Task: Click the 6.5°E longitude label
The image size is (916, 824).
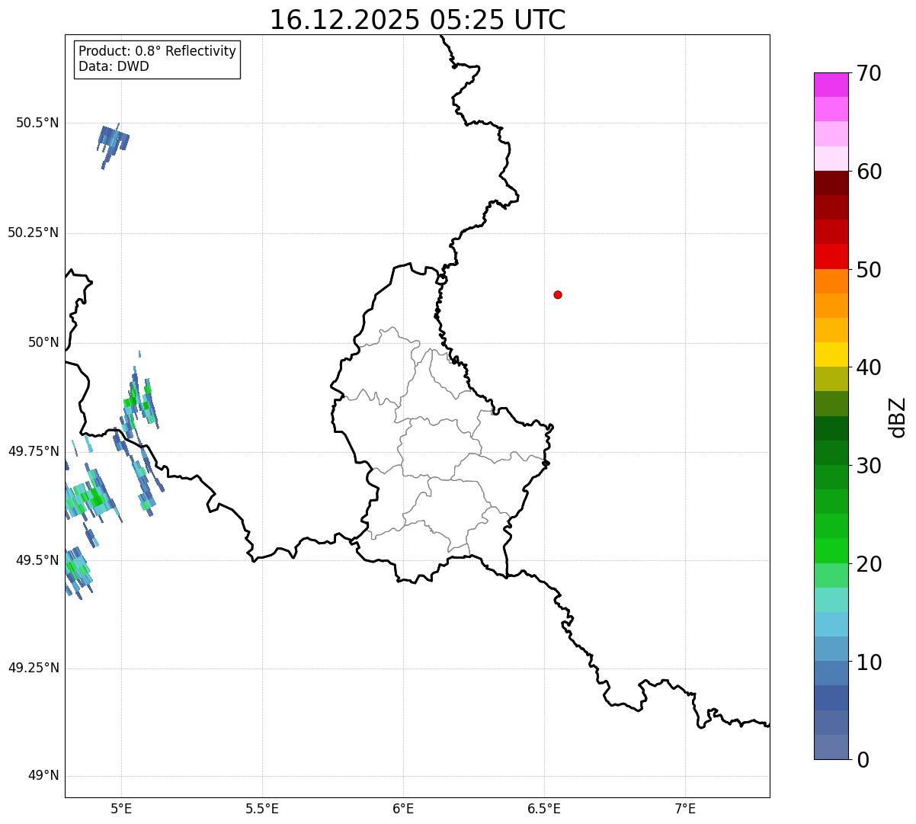Action: coord(544,809)
